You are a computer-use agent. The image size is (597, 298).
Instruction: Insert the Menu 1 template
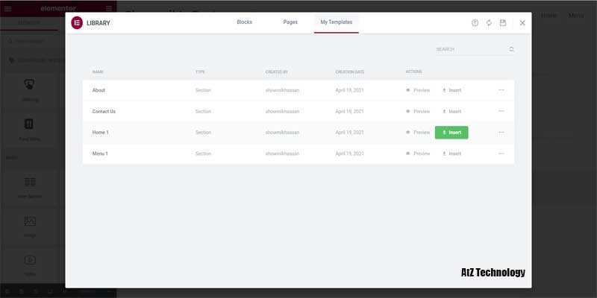point(451,153)
